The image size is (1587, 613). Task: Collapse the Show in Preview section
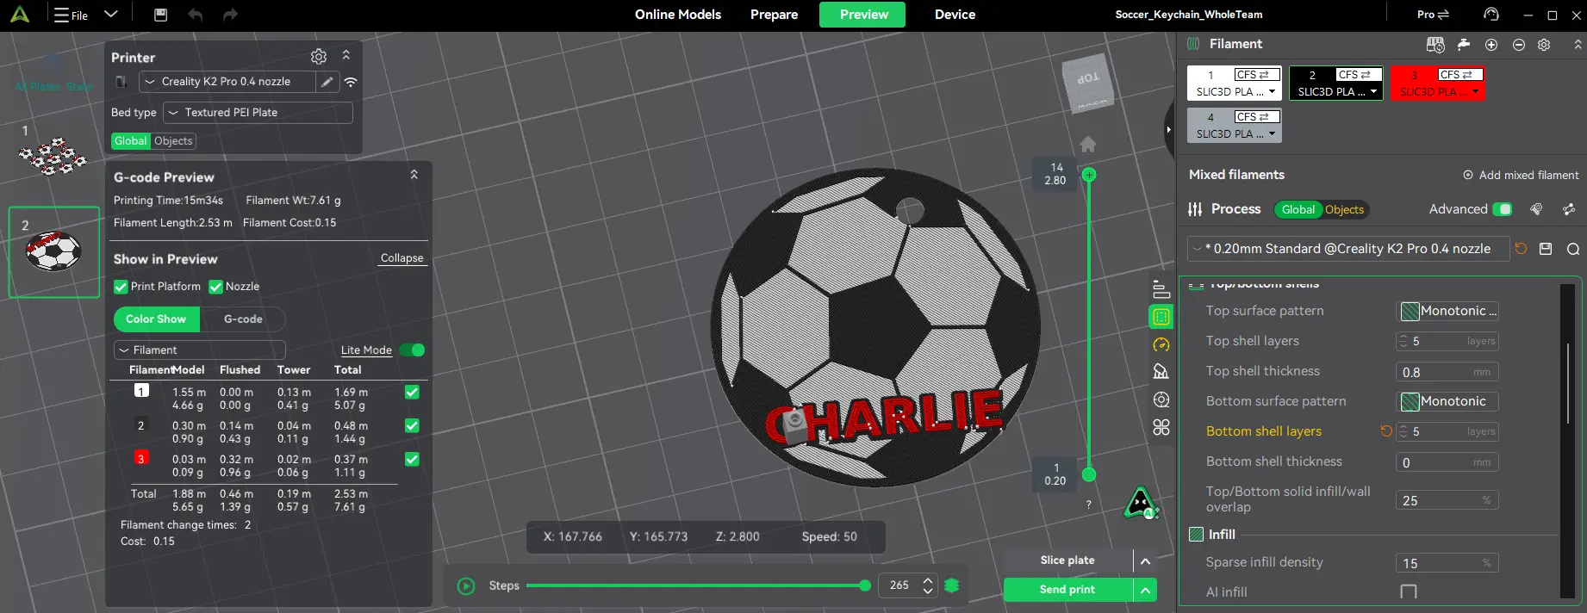coord(402,258)
